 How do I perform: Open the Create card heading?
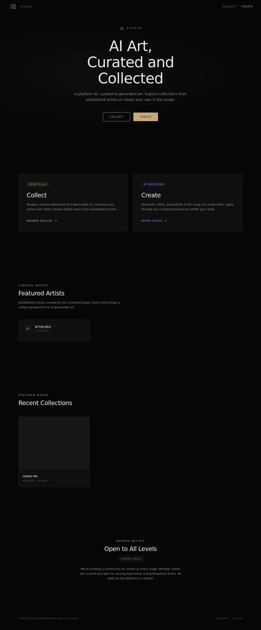point(151,195)
